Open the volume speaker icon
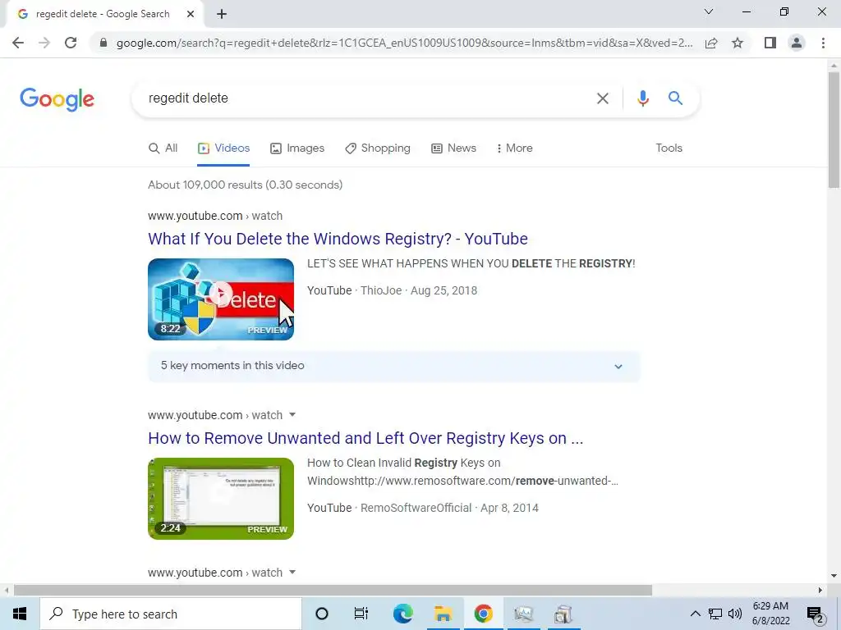Viewport: 841px width, 630px height. pyautogui.click(x=735, y=614)
